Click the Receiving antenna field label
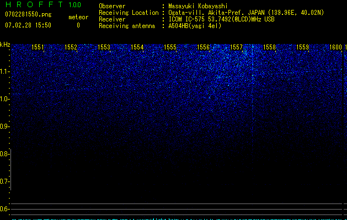Screen dimensions: 347x220 tap(127, 26)
